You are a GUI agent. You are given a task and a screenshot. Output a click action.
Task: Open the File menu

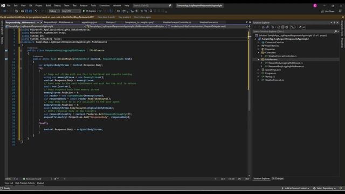(9, 5)
